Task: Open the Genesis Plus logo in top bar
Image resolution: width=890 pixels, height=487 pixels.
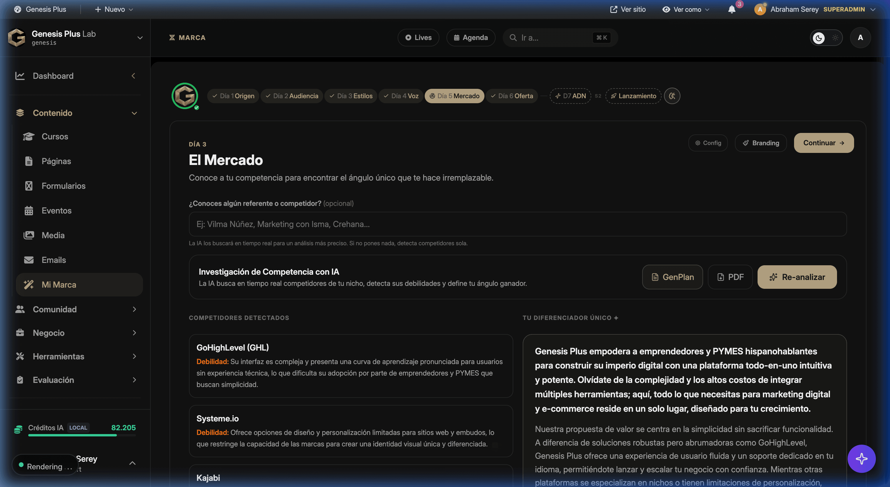Action: (x=17, y=9)
